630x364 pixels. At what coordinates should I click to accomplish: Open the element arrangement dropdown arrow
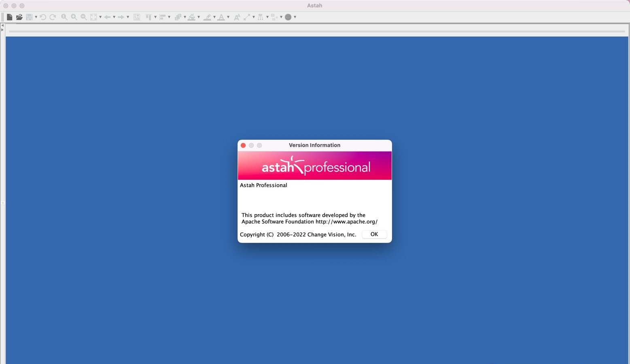point(281,17)
